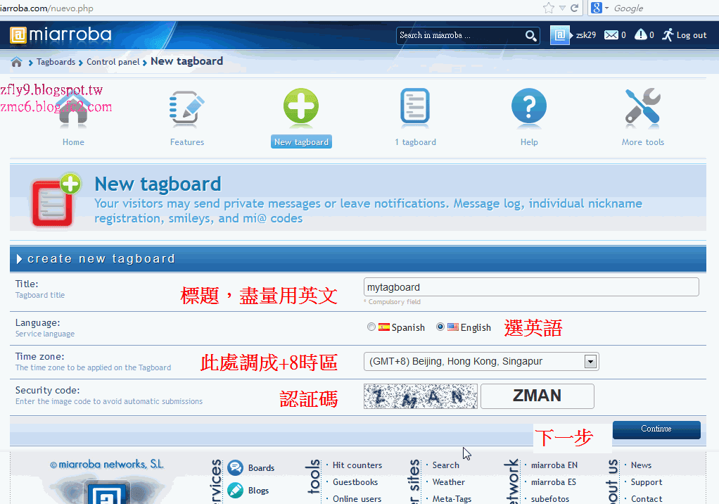Image resolution: width=719 pixels, height=504 pixels.
Task: Click the Google search engine icon
Action: pyautogui.click(x=596, y=8)
